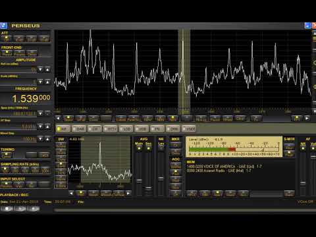316x237 pixels.
Task: Select the fourth ATT attenuator button
Action: pos(44,39)
